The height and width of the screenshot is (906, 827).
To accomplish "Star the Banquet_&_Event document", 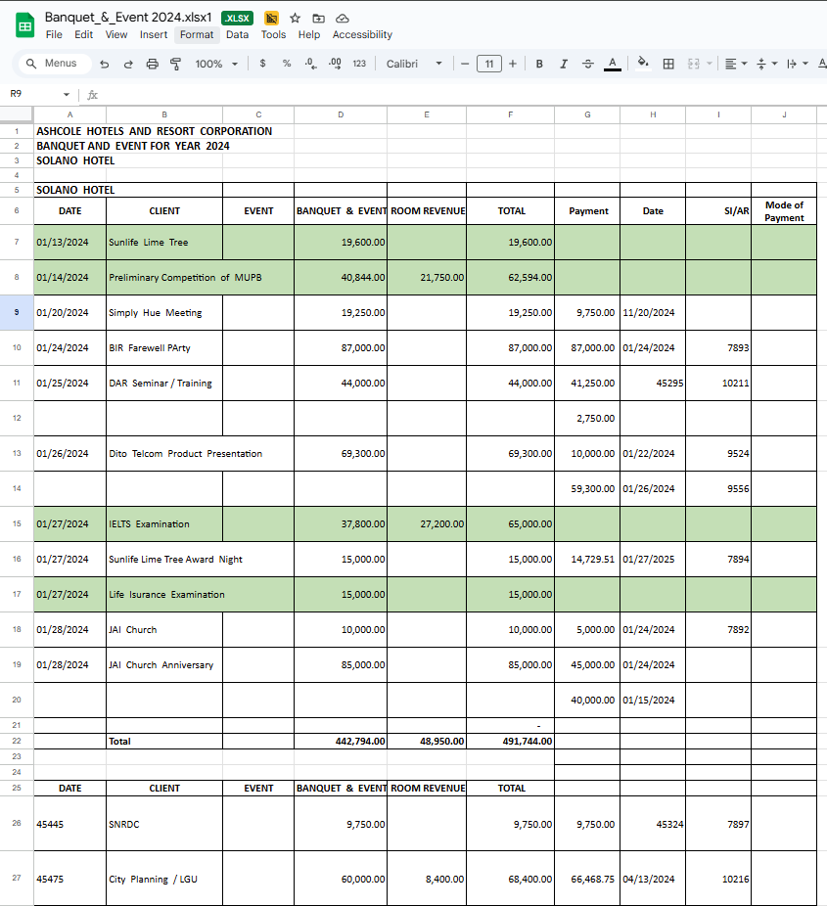I will [x=295, y=18].
